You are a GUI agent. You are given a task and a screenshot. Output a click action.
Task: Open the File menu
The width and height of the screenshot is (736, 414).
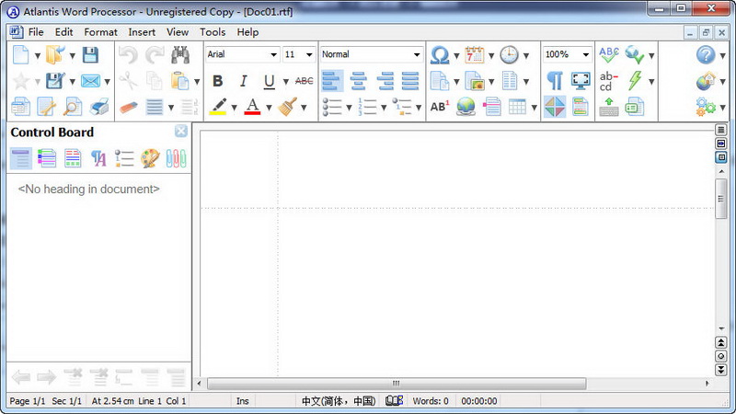[36, 32]
